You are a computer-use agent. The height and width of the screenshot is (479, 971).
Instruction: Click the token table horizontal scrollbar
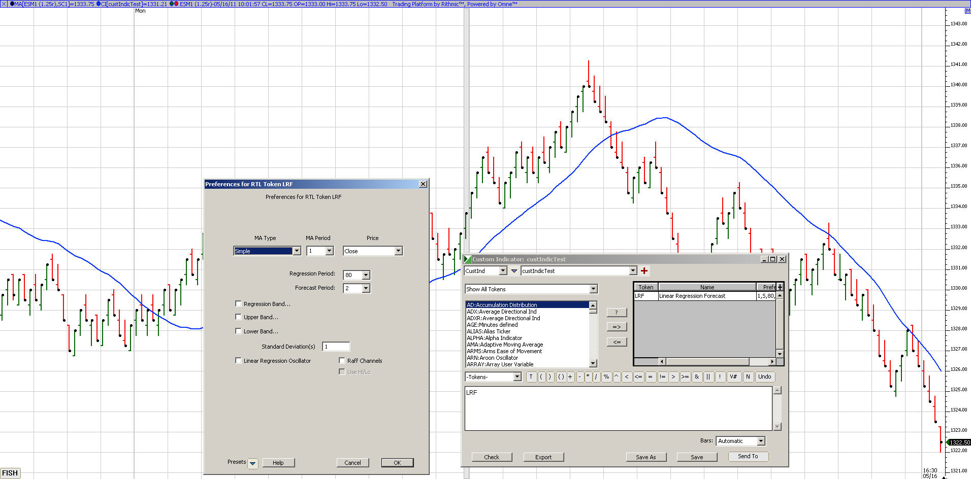(x=717, y=361)
